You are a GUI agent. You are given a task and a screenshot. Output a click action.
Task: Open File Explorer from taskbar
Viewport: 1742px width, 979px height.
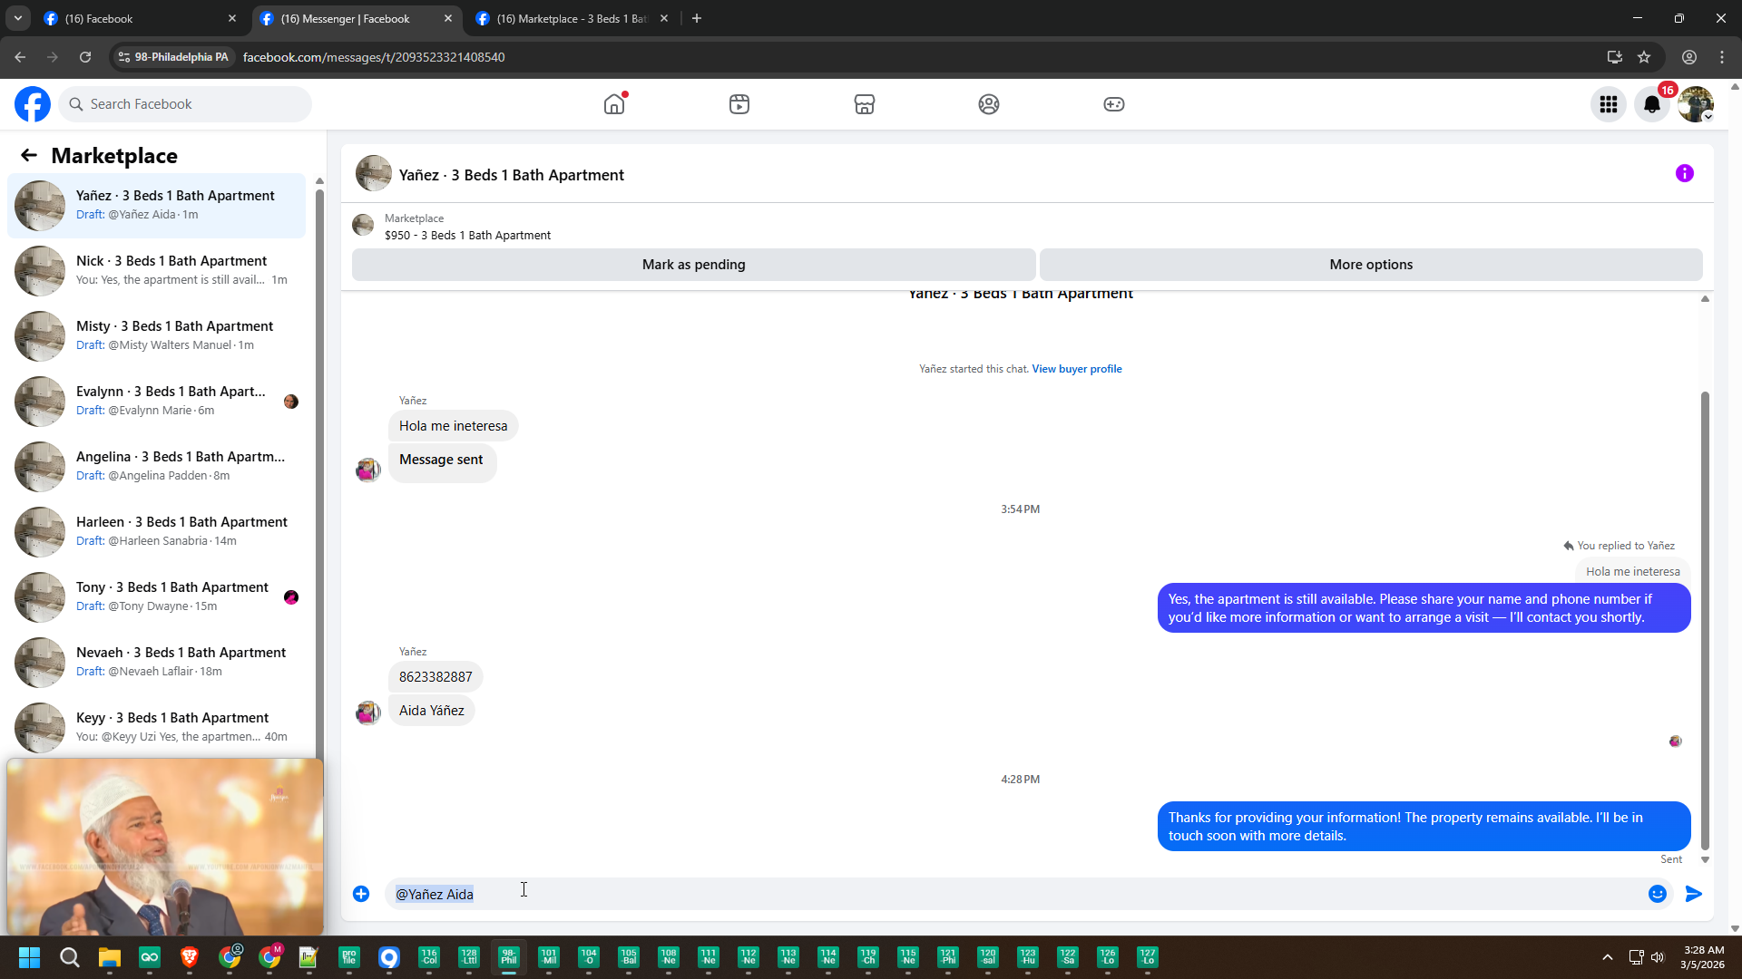click(109, 957)
